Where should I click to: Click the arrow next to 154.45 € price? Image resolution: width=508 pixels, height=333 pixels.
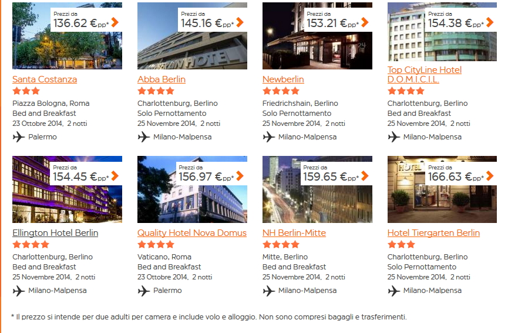[x=115, y=176]
